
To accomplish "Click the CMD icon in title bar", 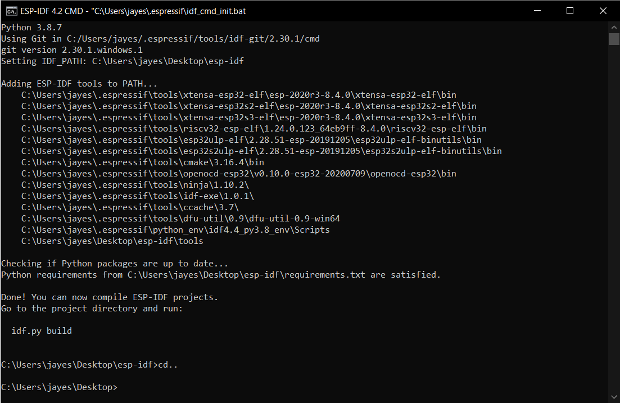I will [11, 11].
